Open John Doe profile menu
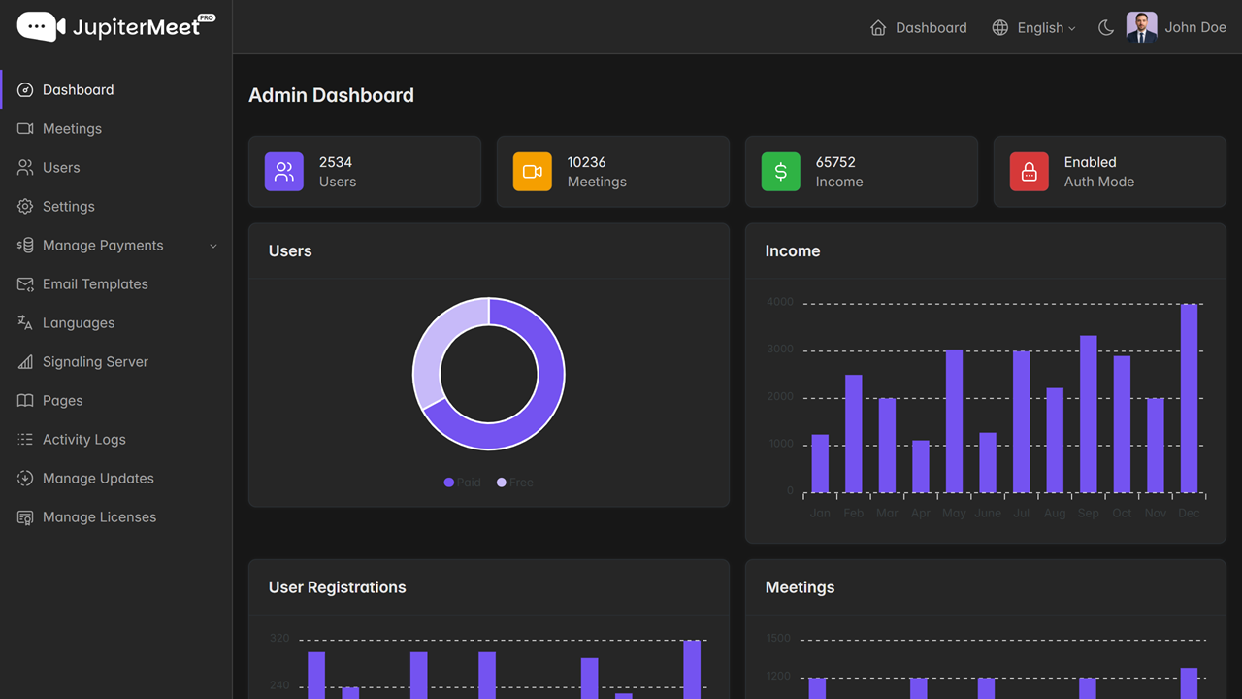Screen dimensions: 1242x699 [1177, 27]
